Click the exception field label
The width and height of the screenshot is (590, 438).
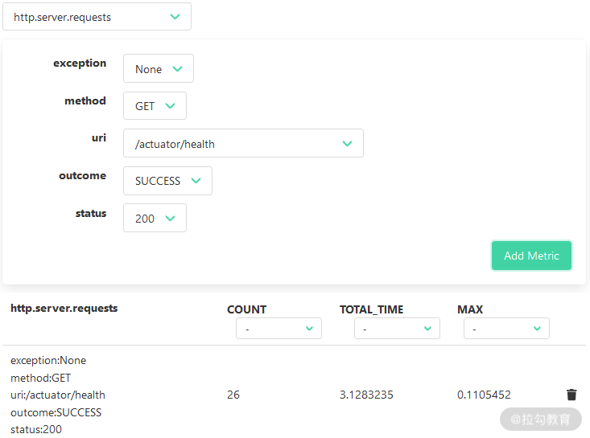[x=80, y=63]
